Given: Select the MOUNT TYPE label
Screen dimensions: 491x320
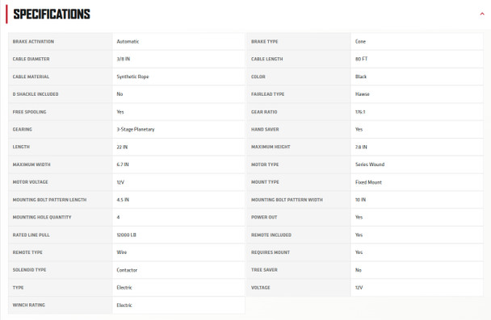Looking at the screenshot, I should click(265, 182).
